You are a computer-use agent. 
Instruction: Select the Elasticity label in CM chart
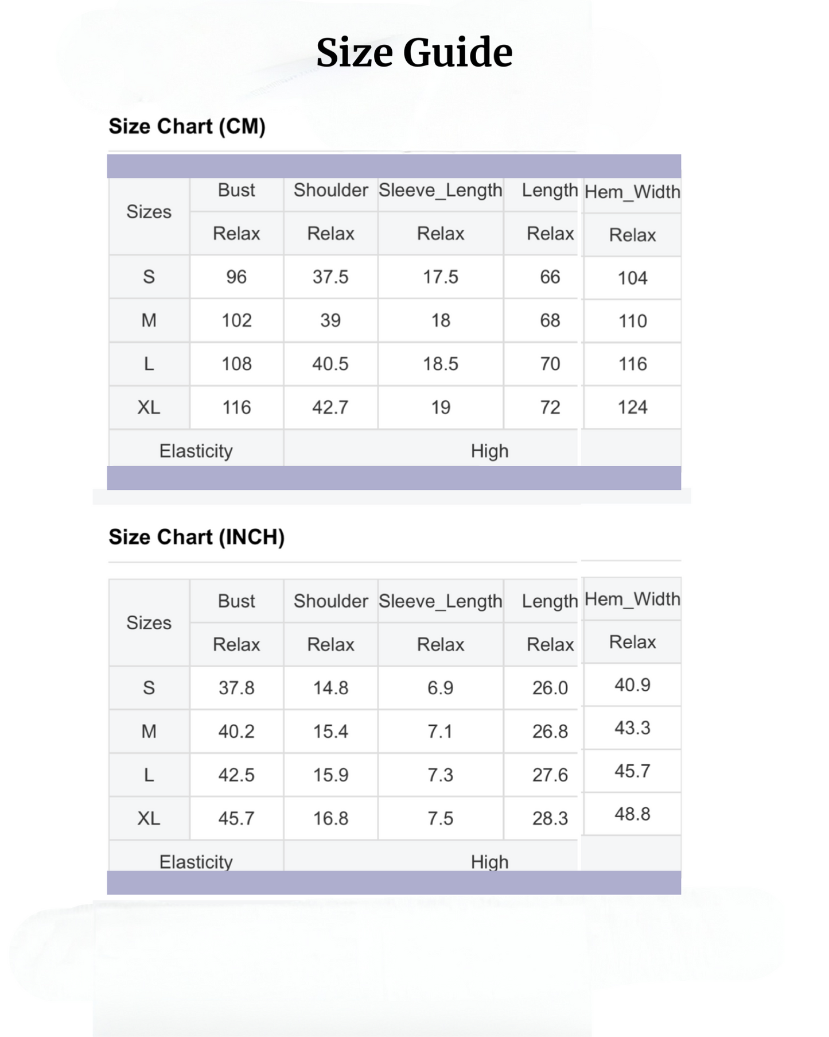pyautogui.click(x=196, y=451)
